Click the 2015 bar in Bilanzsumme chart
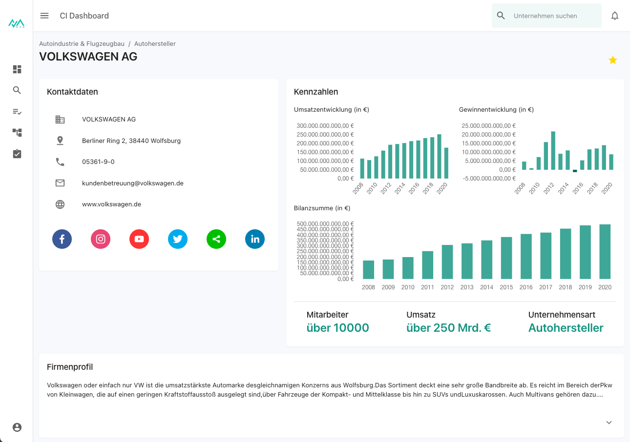Screen dimensions: 630x442 coord(506,258)
